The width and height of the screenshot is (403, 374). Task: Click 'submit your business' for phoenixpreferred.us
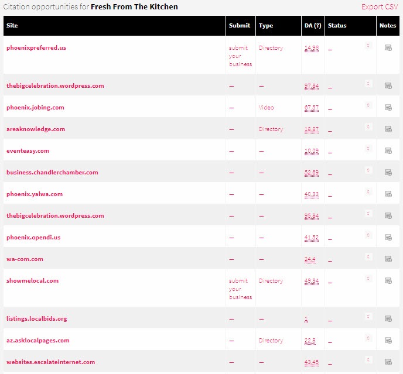click(240, 56)
